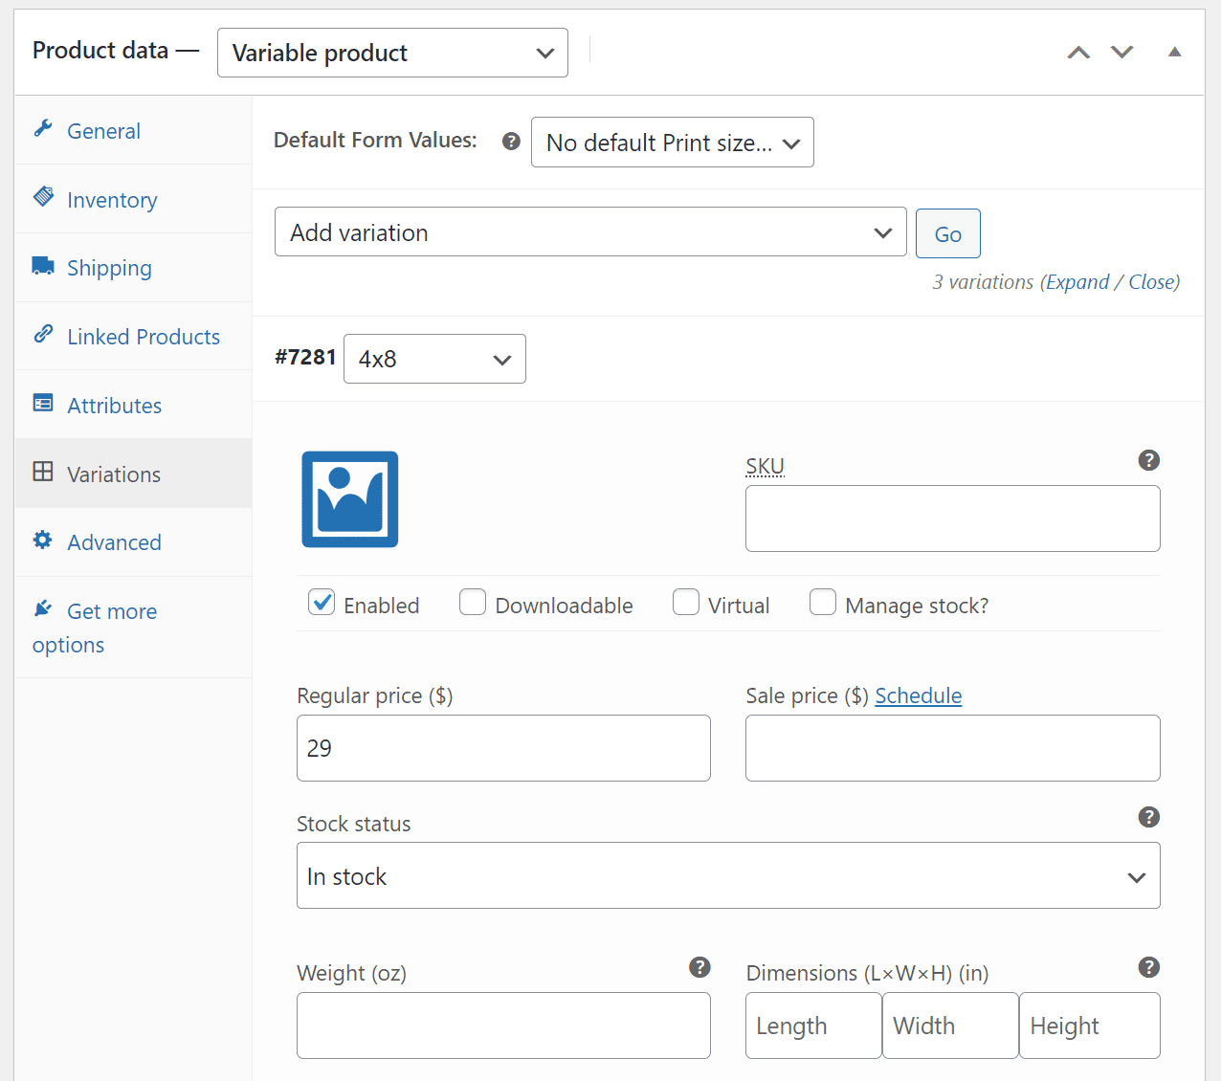Click the #7281 variation ID
This screenshot has width=1221, height=1081.
(x=305, y=357)
